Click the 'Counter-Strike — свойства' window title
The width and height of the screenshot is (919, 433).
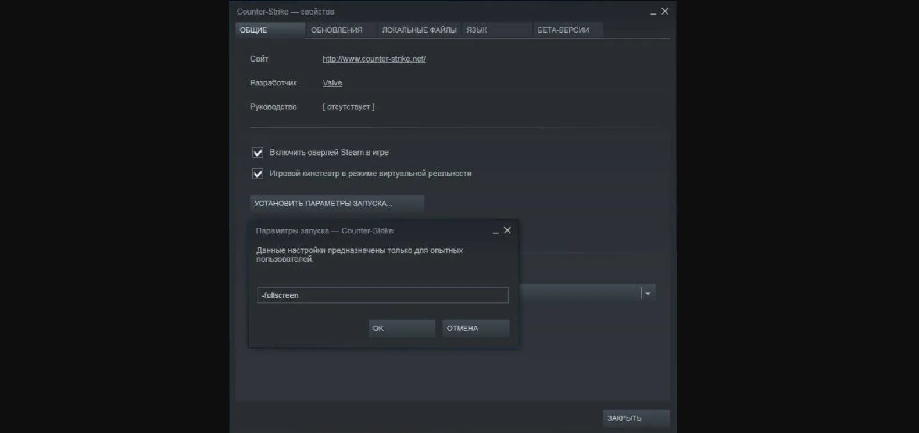[285, 12]
